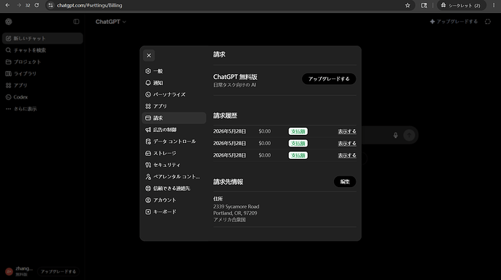Screen dimensions: 501x280
Task: Click the profile icon beside アカウント
Action: pos(148,200)
